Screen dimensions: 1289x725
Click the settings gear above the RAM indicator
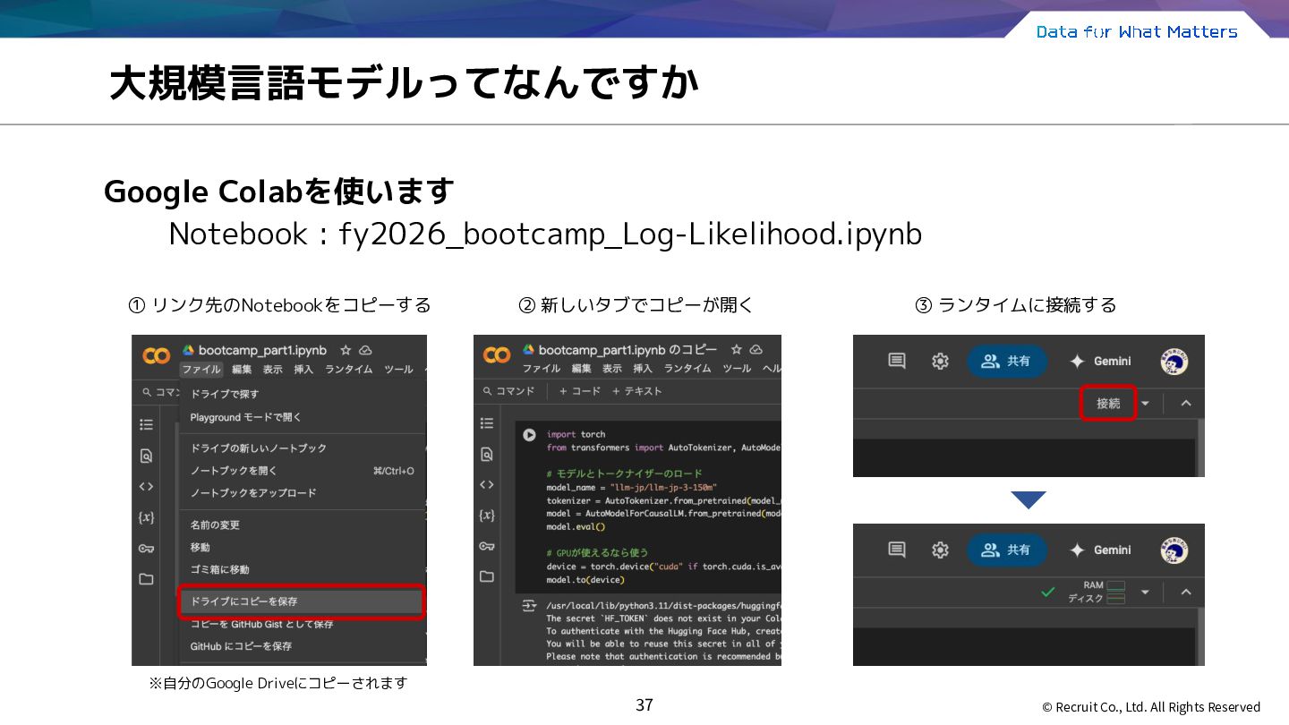pyautogui.click(x=940, y=550)
